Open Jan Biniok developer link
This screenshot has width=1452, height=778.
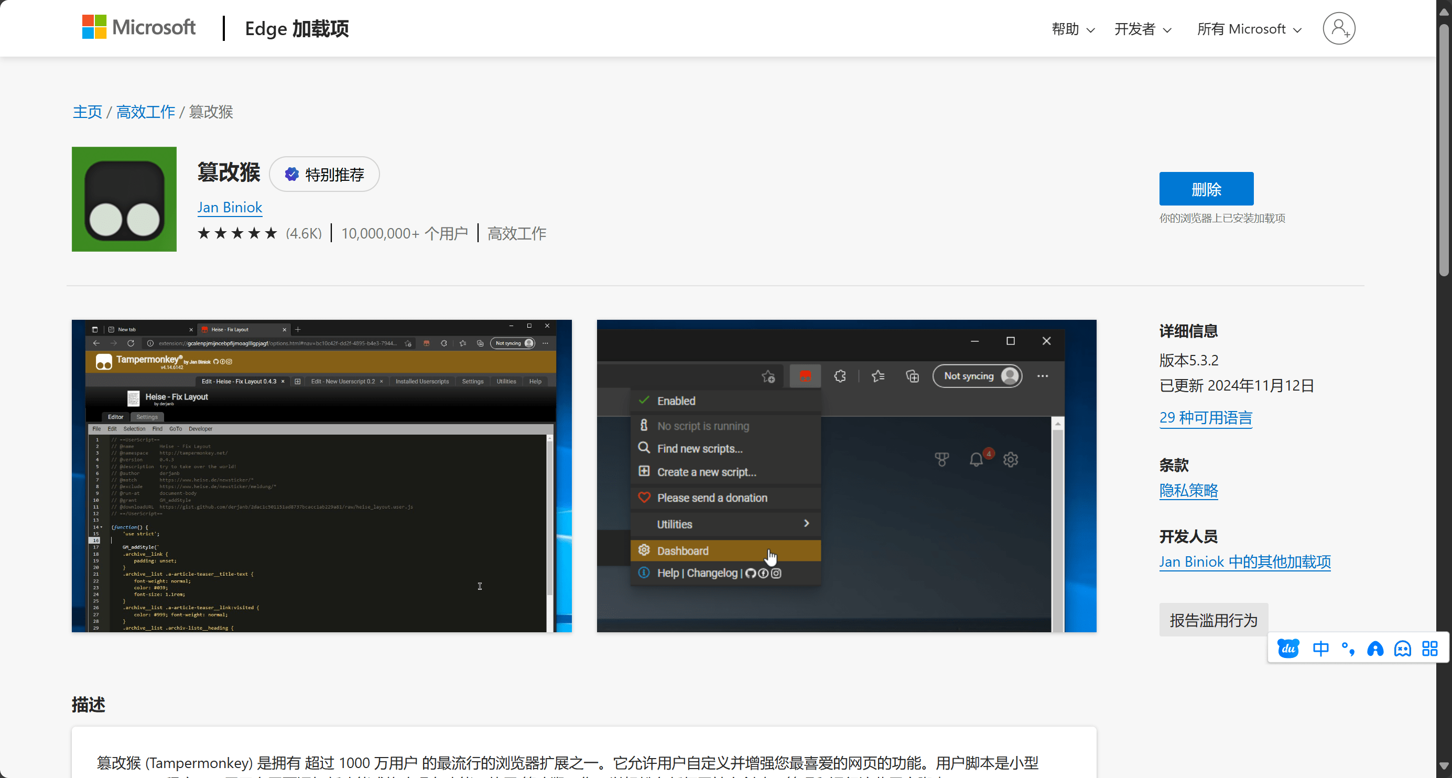tap(230, 208)
